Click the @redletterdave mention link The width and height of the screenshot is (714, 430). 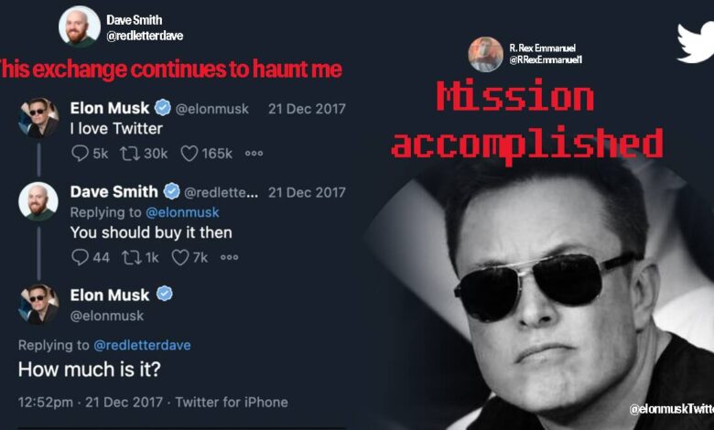click(142, 345)
